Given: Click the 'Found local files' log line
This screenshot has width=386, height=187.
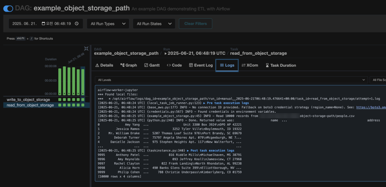Looking at the screenshot, I should coord(117,94).
